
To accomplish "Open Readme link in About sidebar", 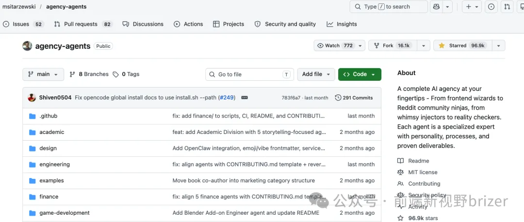I will 413,161.
